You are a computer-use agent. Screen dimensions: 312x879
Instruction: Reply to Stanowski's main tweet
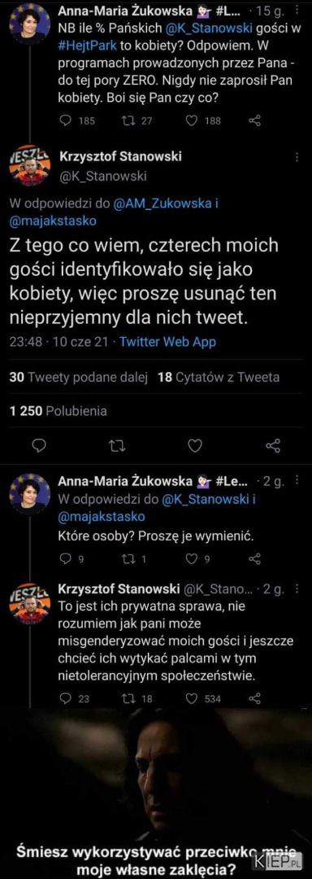coord(38,446)
